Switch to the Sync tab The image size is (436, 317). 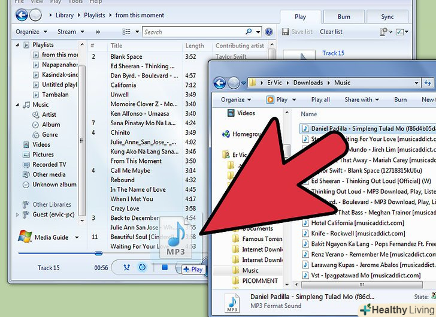coord(387,17)
